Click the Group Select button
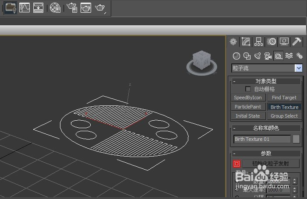Viewport: 307px width, 199px height. click(x=284, y=116)
